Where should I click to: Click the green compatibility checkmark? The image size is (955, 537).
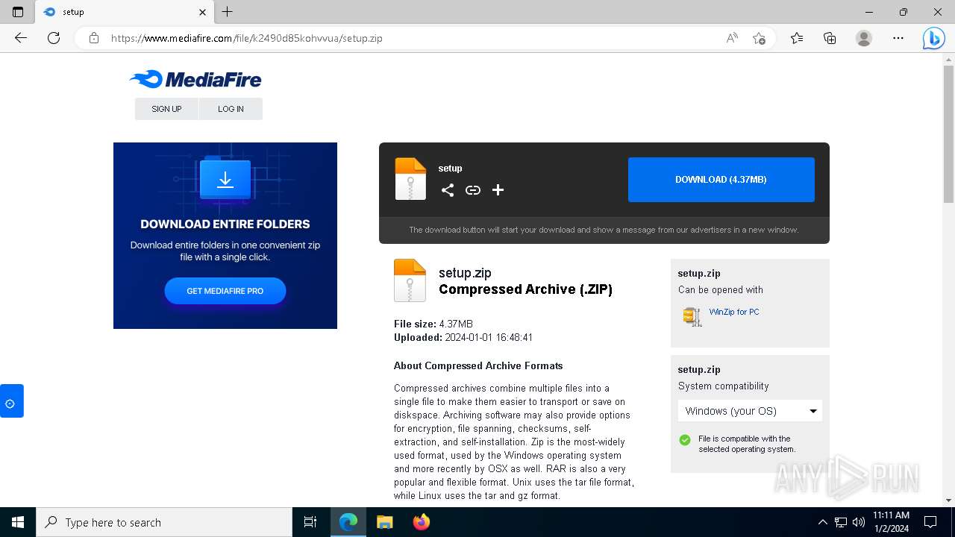coord(685,440)
